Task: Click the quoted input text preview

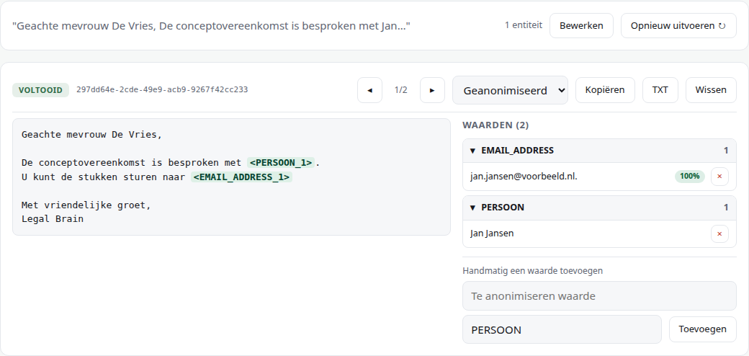Action: click(211, 25)
